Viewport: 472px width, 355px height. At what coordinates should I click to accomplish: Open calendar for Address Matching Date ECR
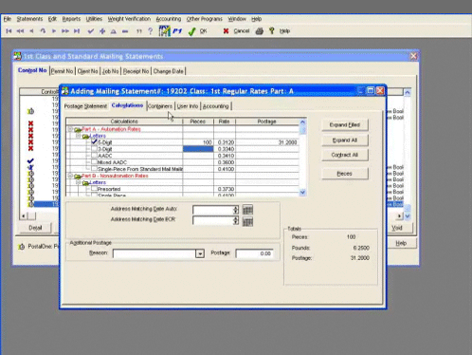(x=247, y=221)
